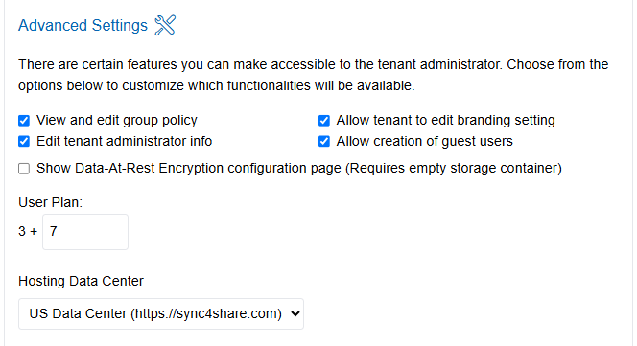637x346 pixels.
Task: Uncheck Allow creation of guest users box
Action: pos(324,141)
